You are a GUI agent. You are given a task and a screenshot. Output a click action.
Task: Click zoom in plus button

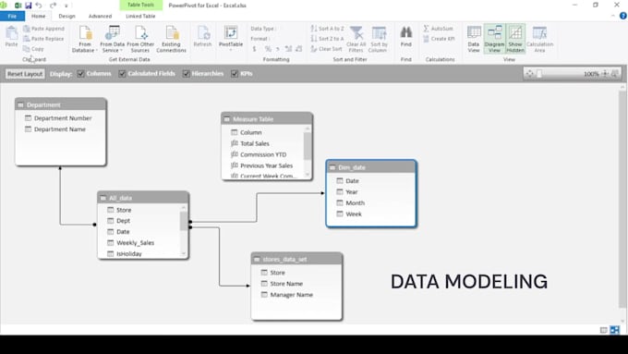coord(605,74)
